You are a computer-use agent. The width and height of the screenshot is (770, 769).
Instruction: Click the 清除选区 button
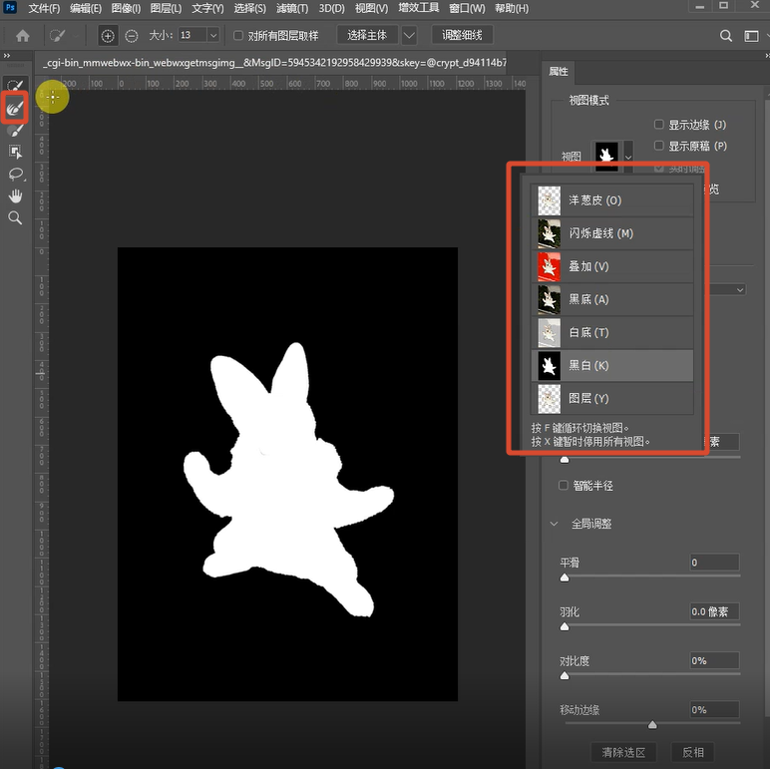(x=623, y=752)
